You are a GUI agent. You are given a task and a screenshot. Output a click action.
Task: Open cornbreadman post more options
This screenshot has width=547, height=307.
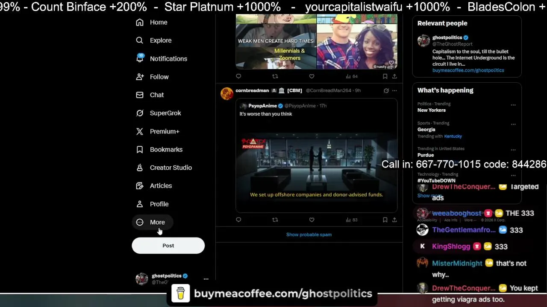point(394,90)
